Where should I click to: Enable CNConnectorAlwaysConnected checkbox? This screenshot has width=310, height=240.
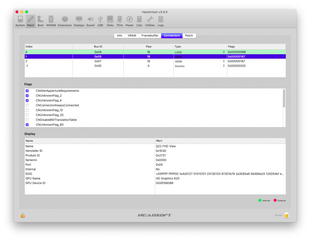[27, 105]
